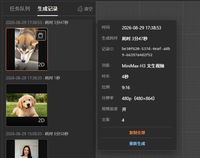The width and height of the screenshot is (200, 158).
Task: Click the 视频加速 开 value
Action: [x=124, y=109]
